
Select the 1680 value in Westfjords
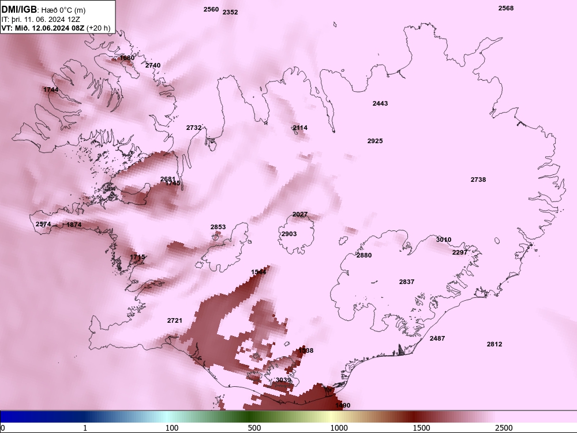click(x=128, y=58)
